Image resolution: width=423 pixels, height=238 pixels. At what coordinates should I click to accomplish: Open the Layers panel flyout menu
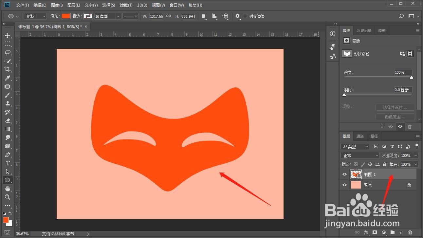417,136
